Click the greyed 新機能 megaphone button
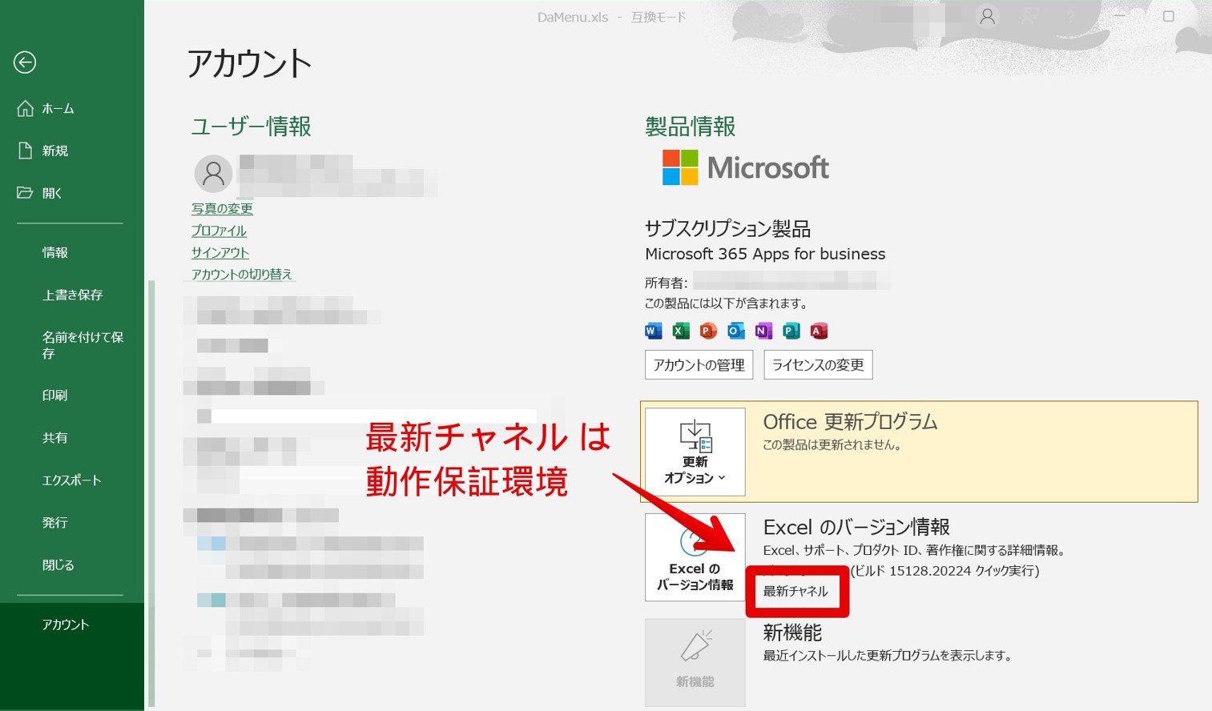This screenshot has height=711, width=1212. coord(695,662)
